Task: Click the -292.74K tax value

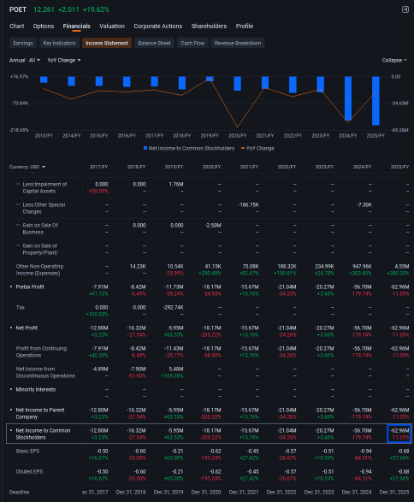Action: pyautogui.click(x=174, y=307)
